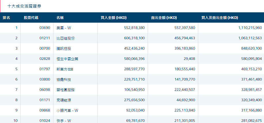The height and width of the screenshot is (123, 264).
Task: Click the stock name starting with 新東方
Action: [65, 69]
